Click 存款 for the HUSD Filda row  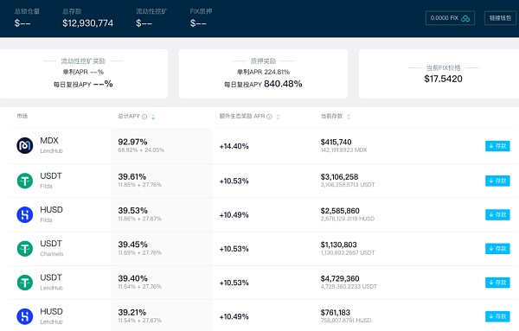click(497, 214)
